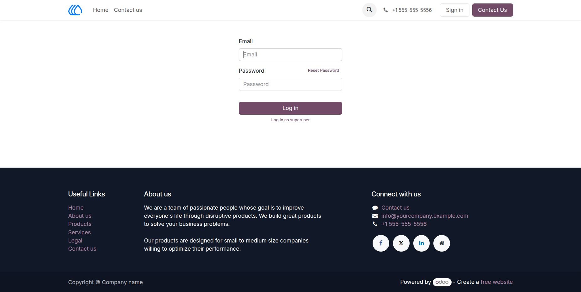Click the Facebook social icon
The image size is (581, 292).
pyautogui.click(x=381, y=243)
